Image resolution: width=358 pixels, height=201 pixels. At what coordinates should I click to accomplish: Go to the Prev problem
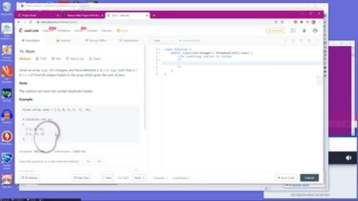click(x=107, y=178)
